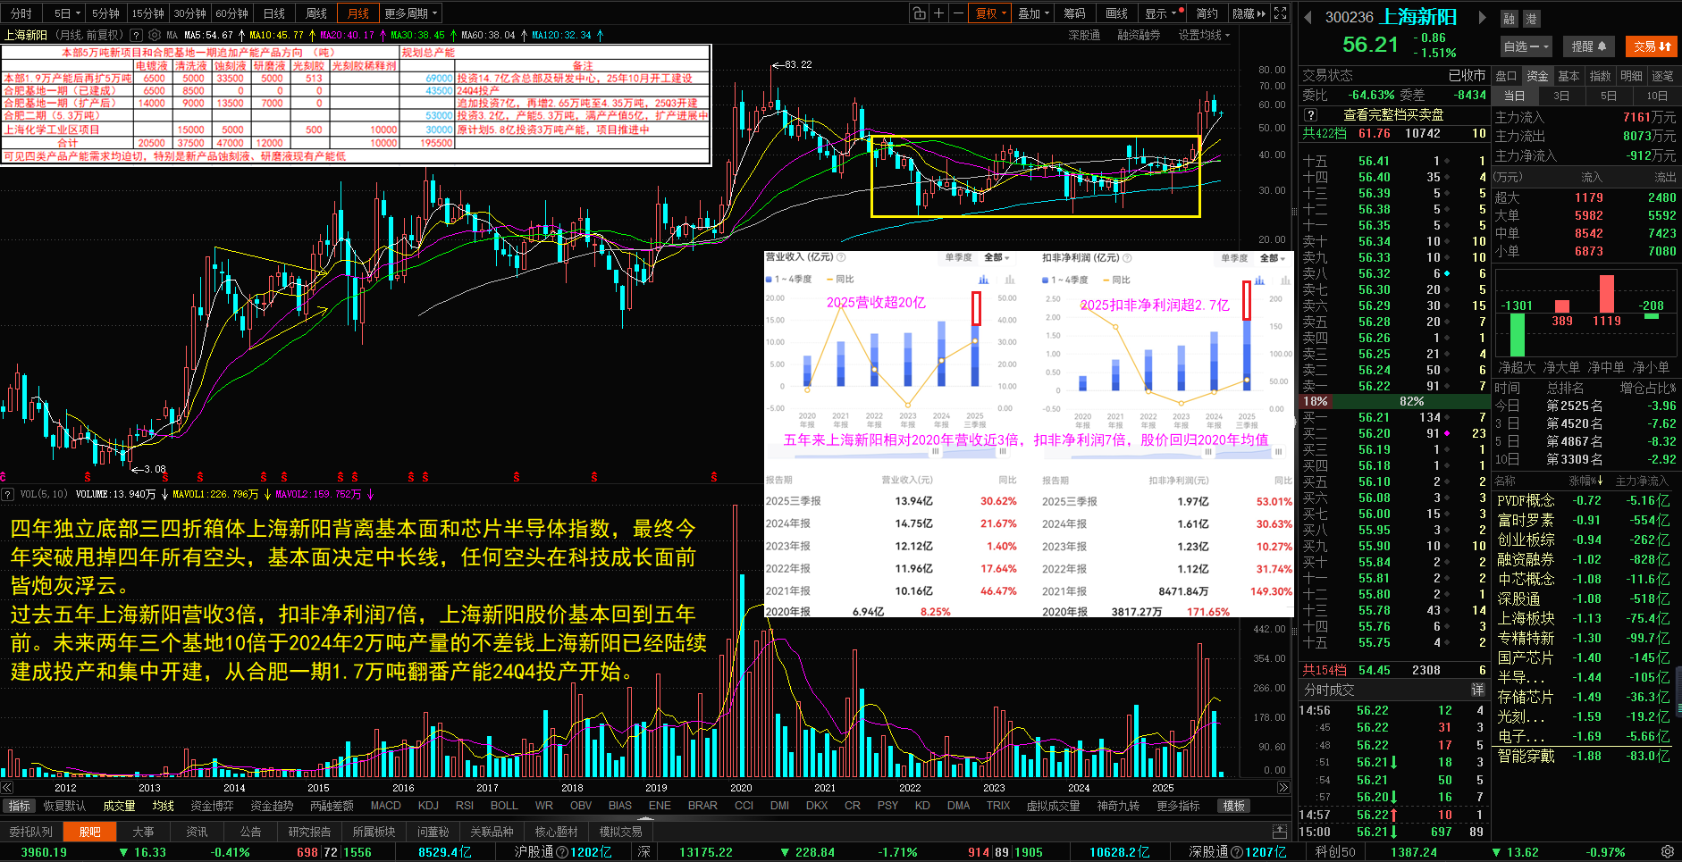Select 单季度 in profit chart
This screenshot has height=862, width=1682.
tap(1234, 258)
